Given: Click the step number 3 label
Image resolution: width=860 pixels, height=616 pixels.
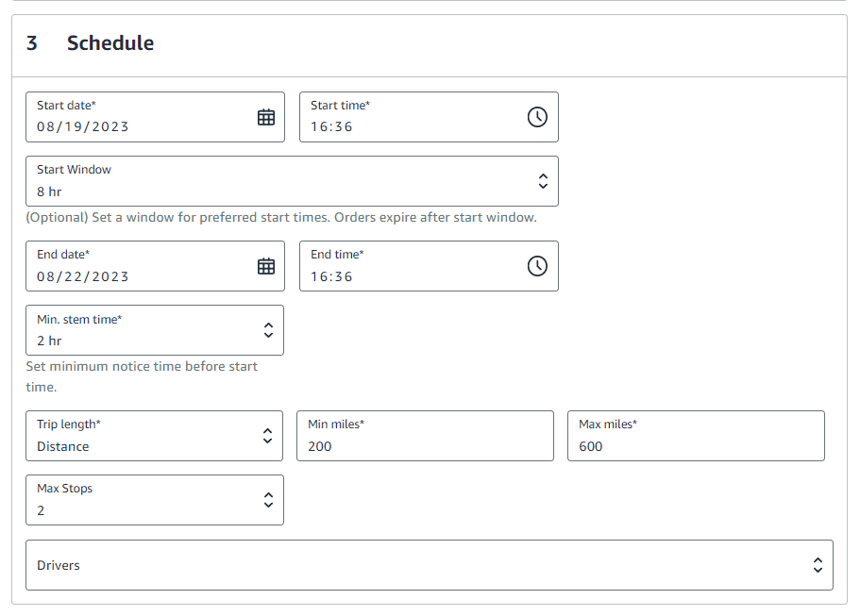Looking at the screenshot, I should (x=32, y=43).
